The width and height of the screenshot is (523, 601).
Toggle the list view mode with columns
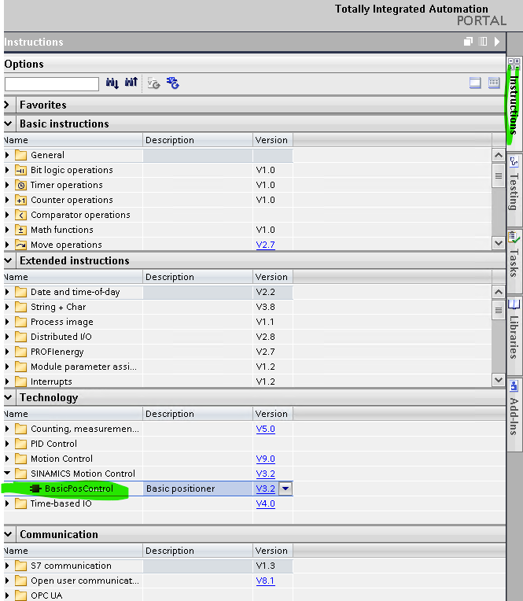click(x=494, y=83)
